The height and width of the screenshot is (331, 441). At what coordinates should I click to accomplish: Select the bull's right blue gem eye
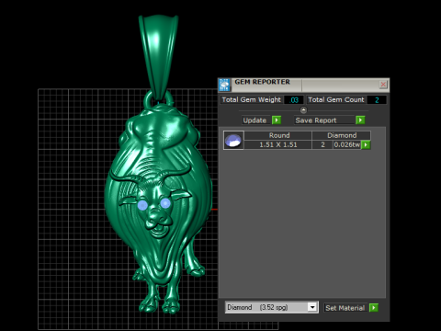(x=165, y=203)
